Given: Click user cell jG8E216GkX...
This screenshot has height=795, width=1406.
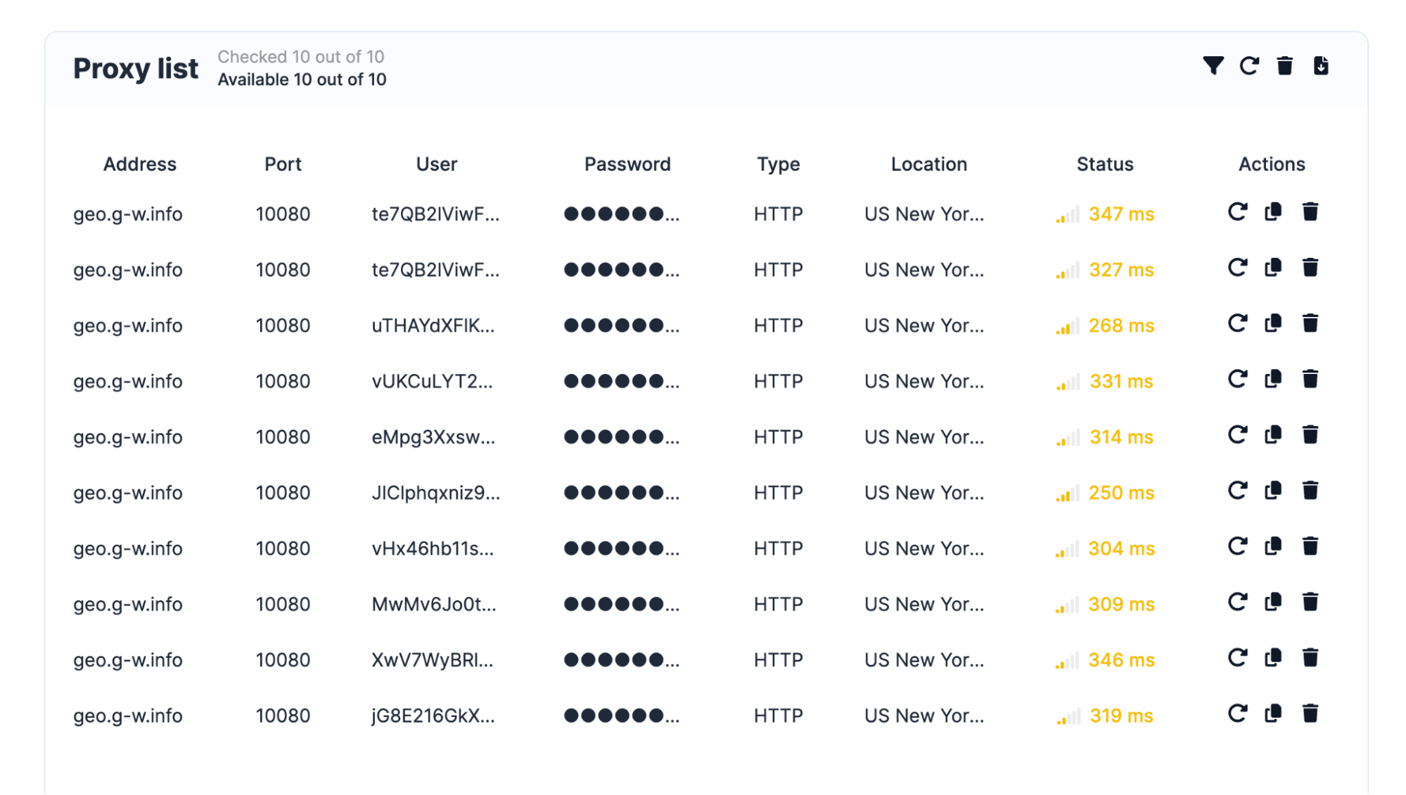Looking at the screenshot, I should (433, 716).
